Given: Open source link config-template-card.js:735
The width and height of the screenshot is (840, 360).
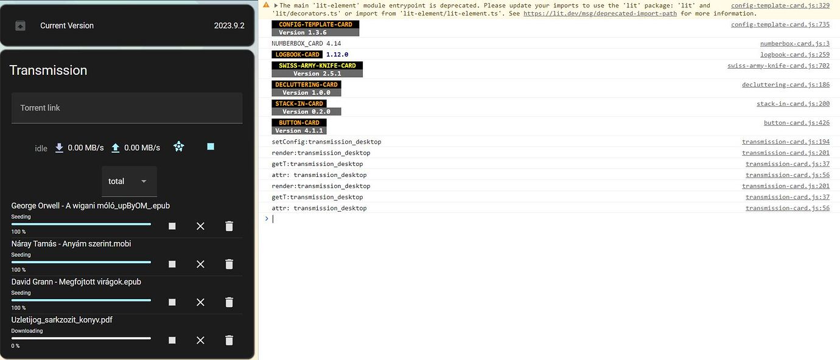Looking at the screenshot, I should coord(780,25).
